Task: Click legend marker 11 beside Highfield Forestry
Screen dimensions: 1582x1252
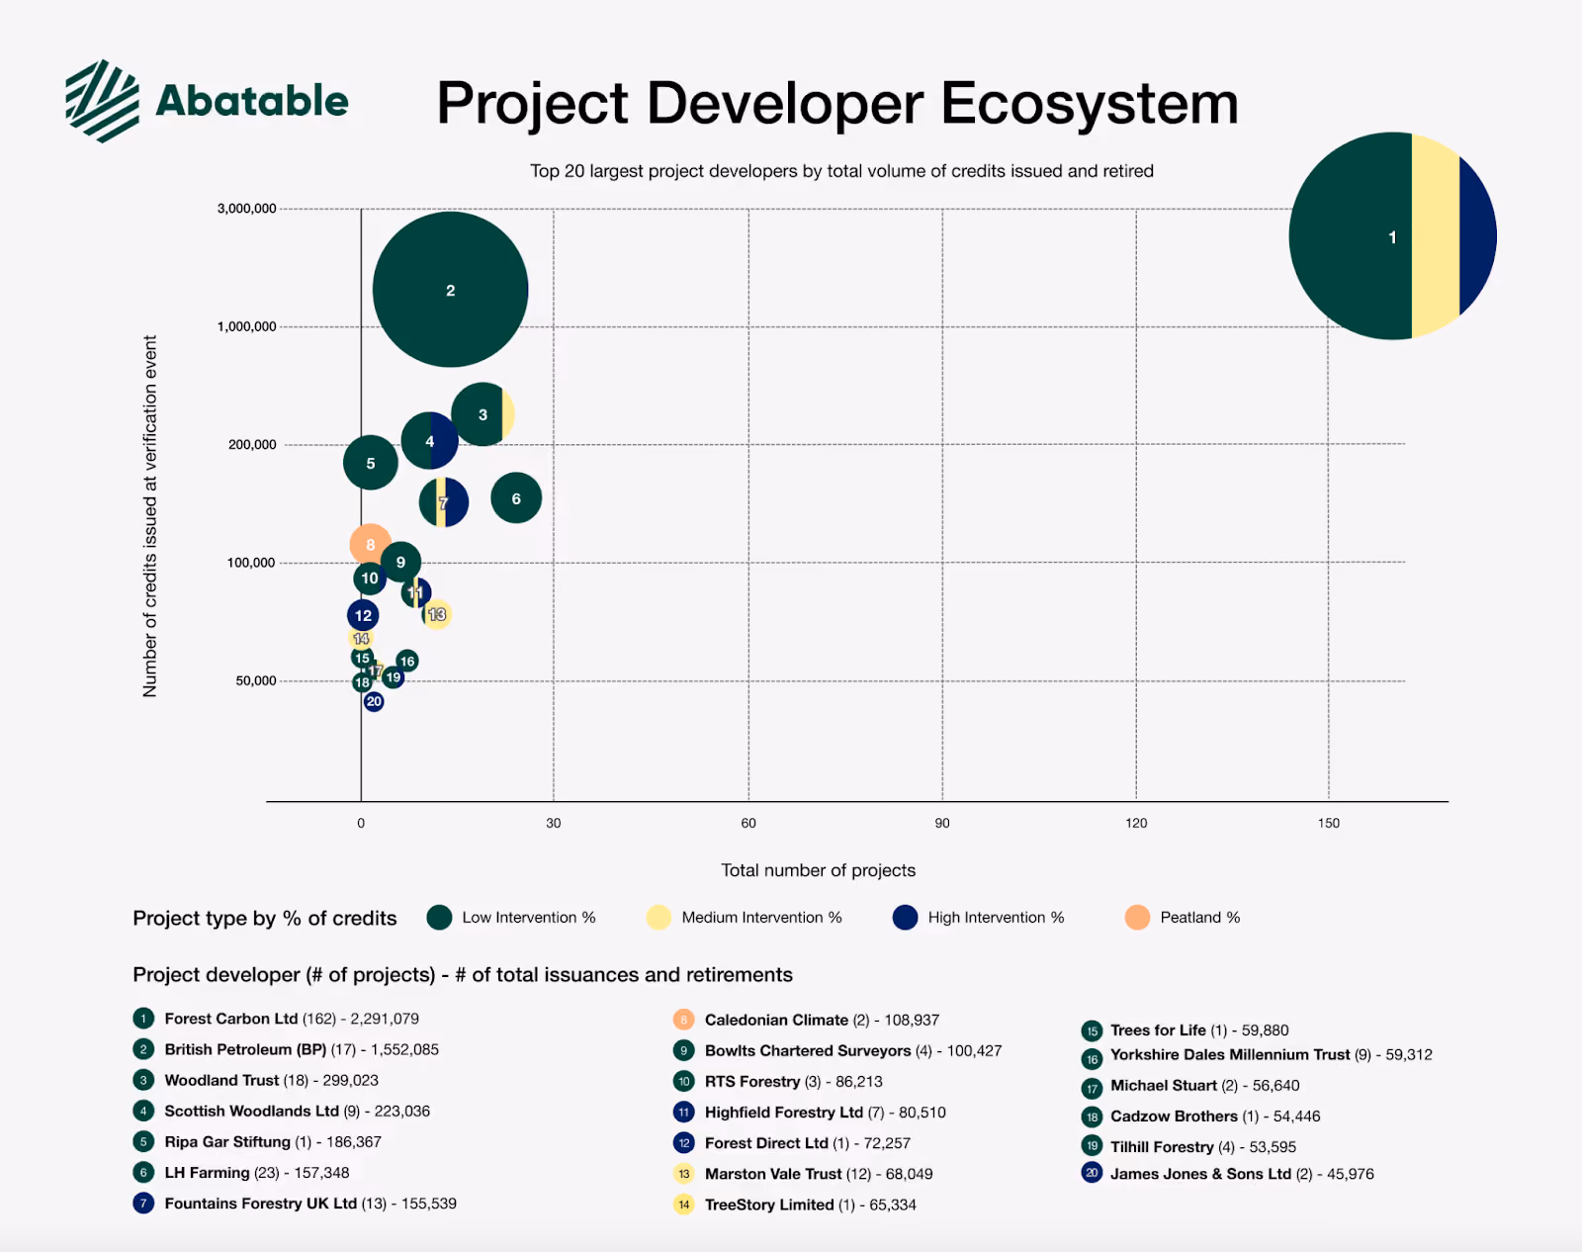Action: coord(683,1112)
